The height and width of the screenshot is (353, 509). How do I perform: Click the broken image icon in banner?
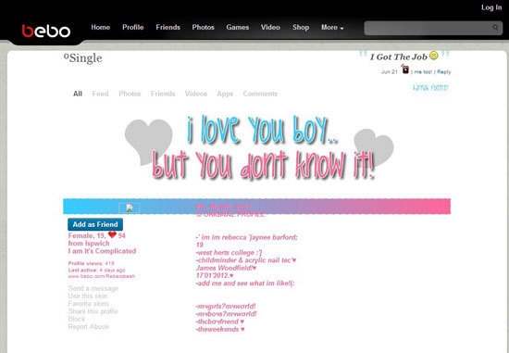pyautogui.click(x=130, y=208)
